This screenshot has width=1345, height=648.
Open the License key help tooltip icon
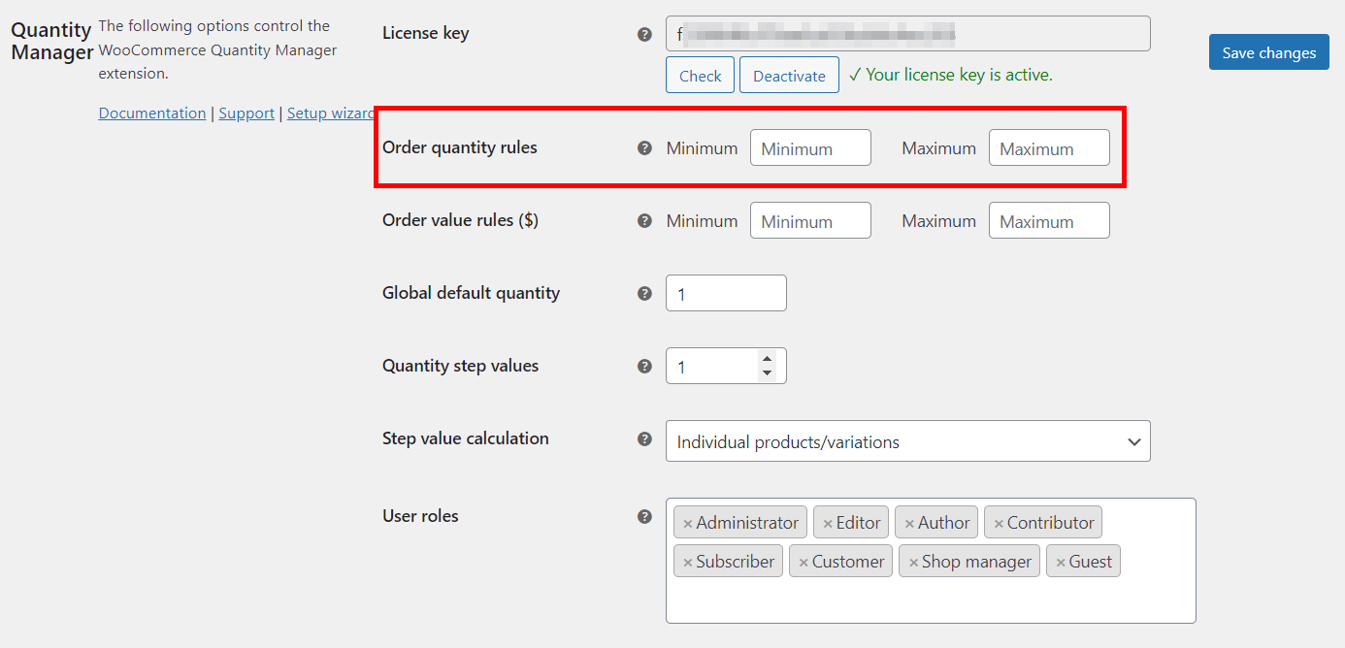[644, 33]
